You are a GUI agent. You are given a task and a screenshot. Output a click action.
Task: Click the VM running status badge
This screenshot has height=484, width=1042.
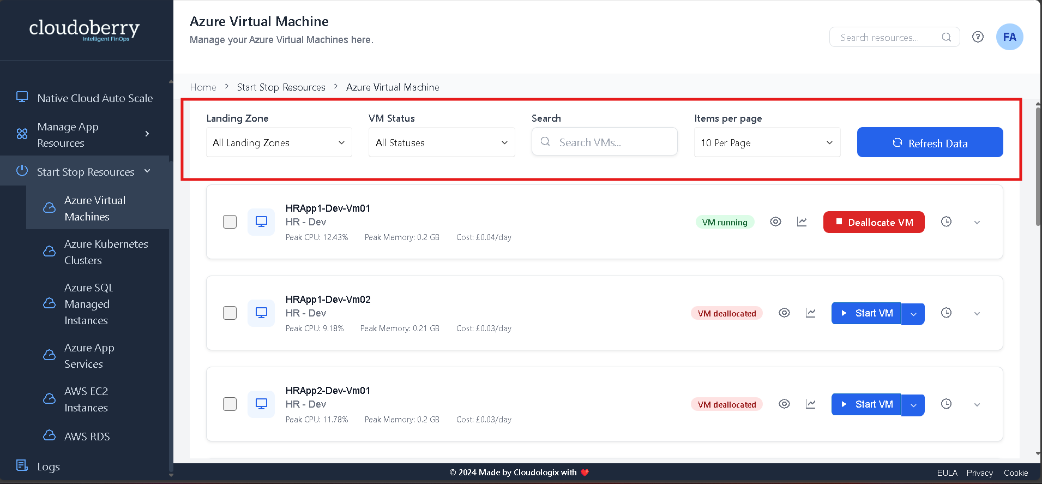pos(725,222)
